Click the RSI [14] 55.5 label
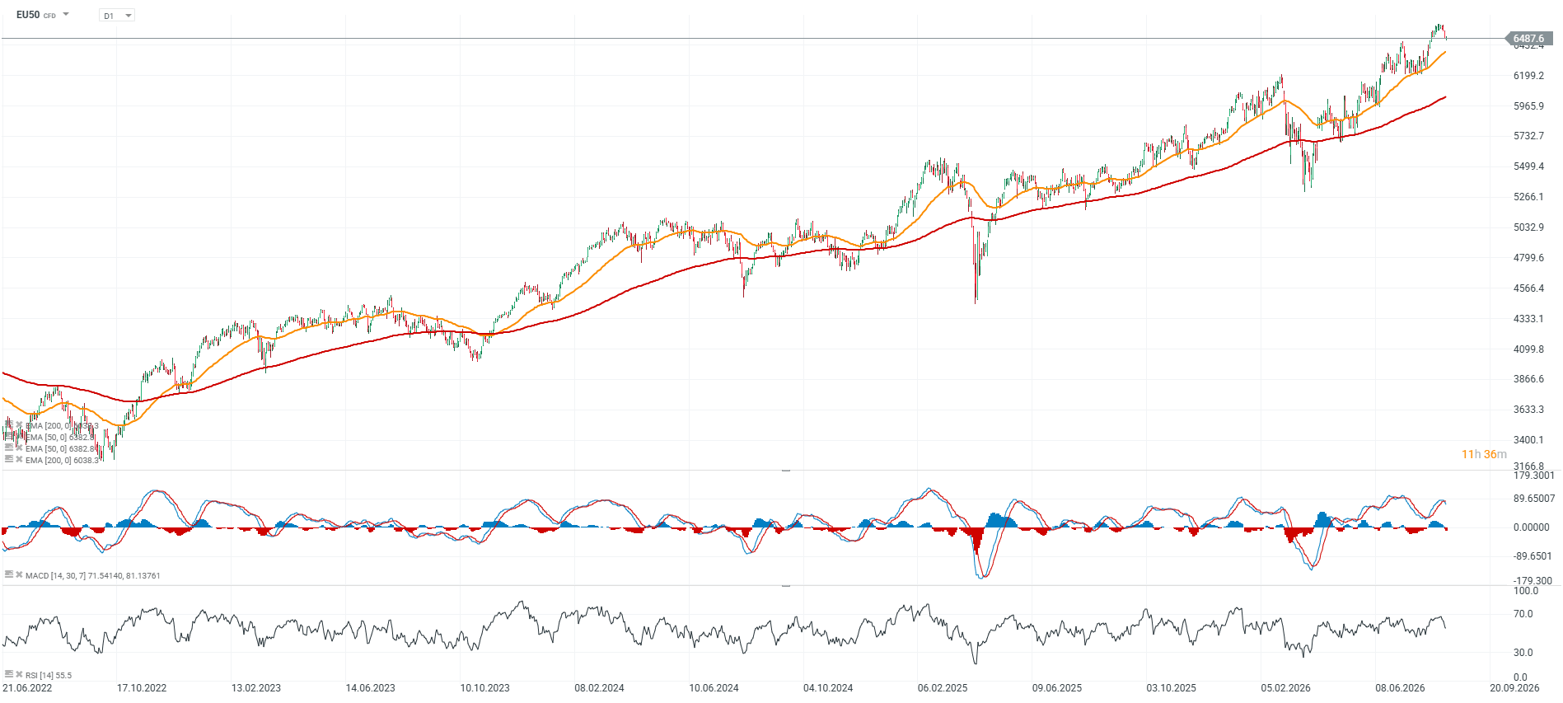This screenshot has height=703, width=1563. [49, 675]
